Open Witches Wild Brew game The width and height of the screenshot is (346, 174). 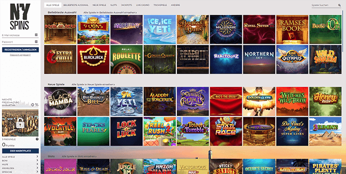click(292, 101)
